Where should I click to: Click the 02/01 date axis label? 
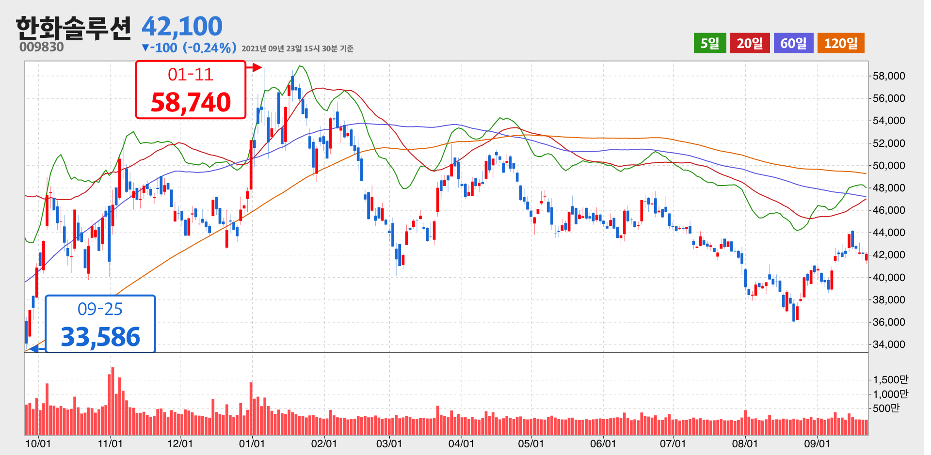[324, 443]
